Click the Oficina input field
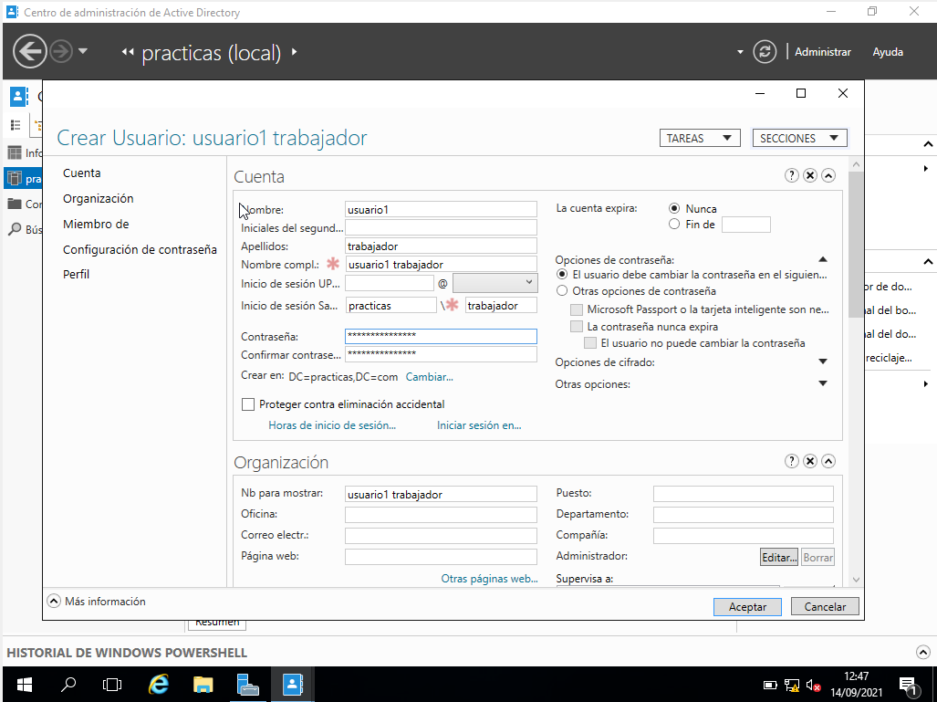The height and width of the screenshot is (702, 937). pyautogui.click(x=441, y=515)
